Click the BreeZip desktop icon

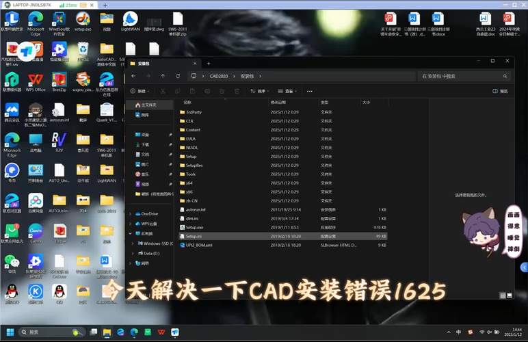point(60,82)
